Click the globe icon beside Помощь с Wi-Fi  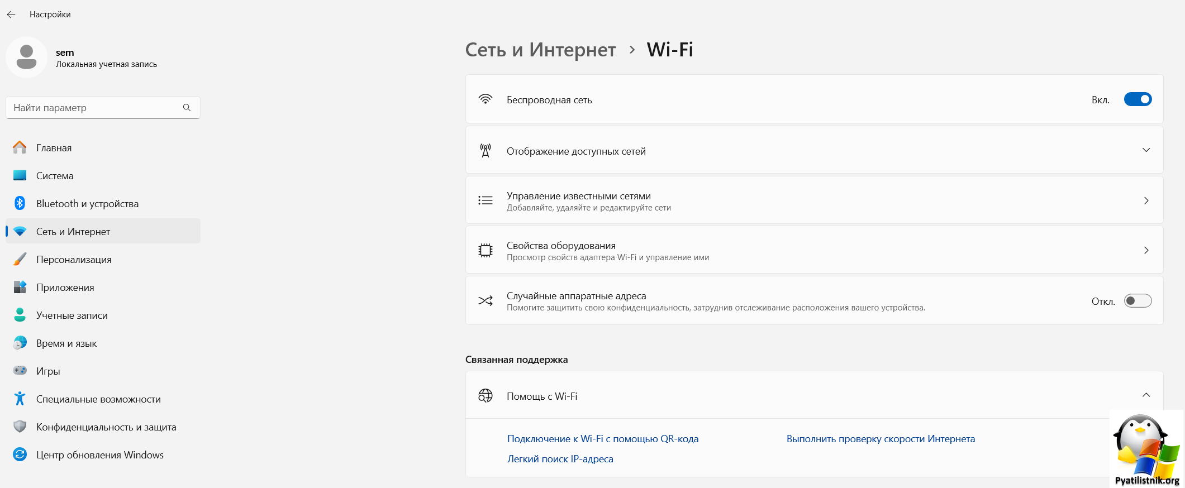coord(486,396)
